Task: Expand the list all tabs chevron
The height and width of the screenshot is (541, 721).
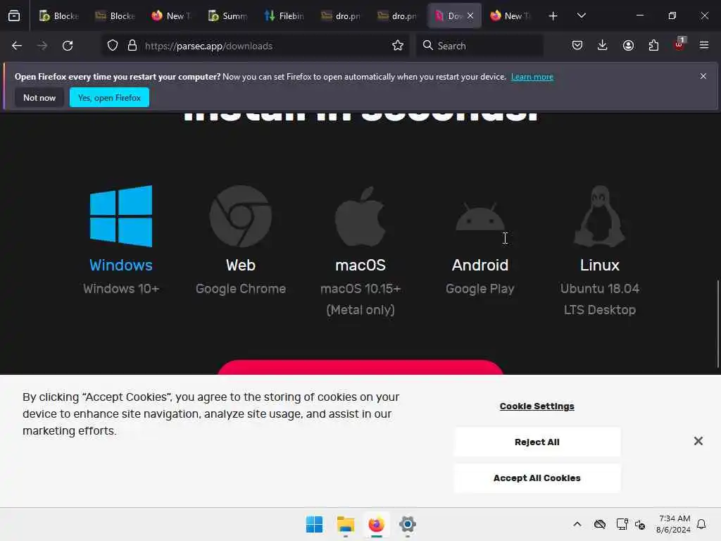Action: tap(581, 16)
